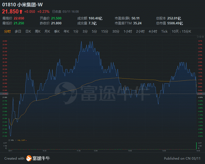Choose the 30分 interval tab
Viewport: 205px width, 164px height.
click(116, 31)
